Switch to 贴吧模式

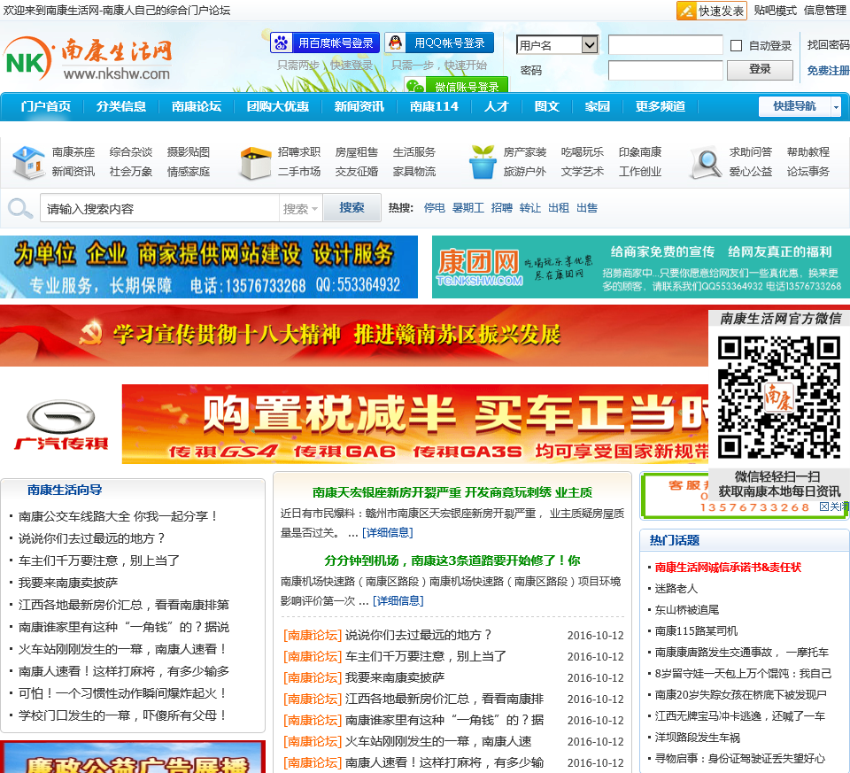click(x=775, y=11)
